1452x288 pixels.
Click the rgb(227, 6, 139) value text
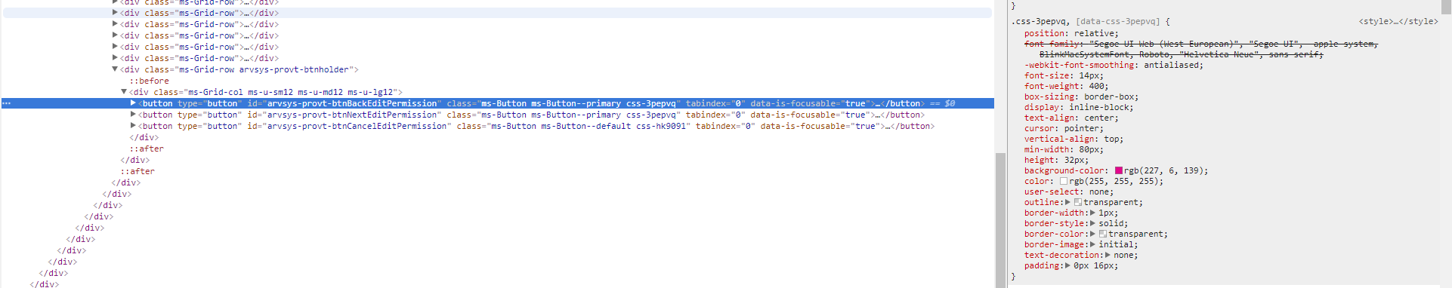coord(1163,170)
